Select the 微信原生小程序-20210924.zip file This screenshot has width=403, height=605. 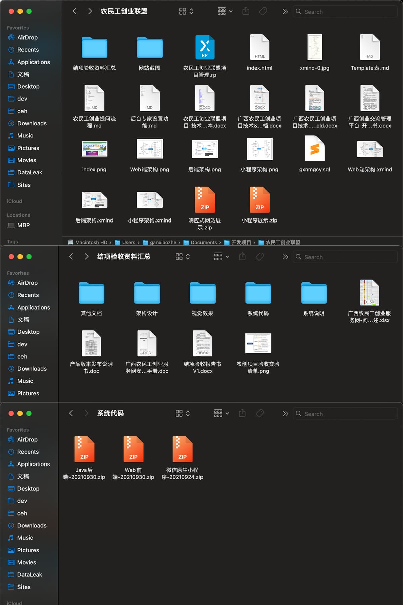[182, 450]
